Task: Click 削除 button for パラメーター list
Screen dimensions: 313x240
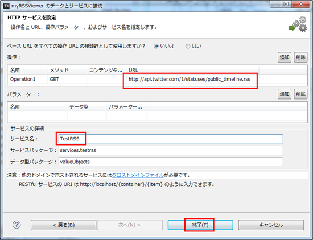Action: point(300,94)
